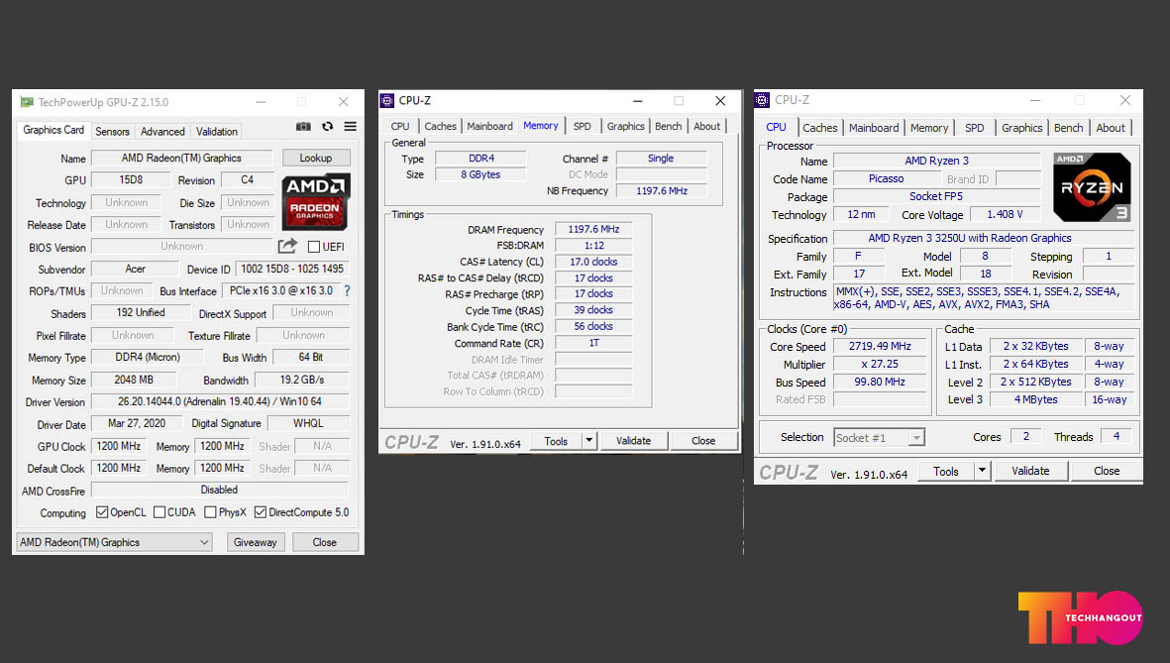Click the GPU-Z screenshot camera icon
Image resolution: width=1170 pixels, height=663 pixels.
[x=303, y=127]
